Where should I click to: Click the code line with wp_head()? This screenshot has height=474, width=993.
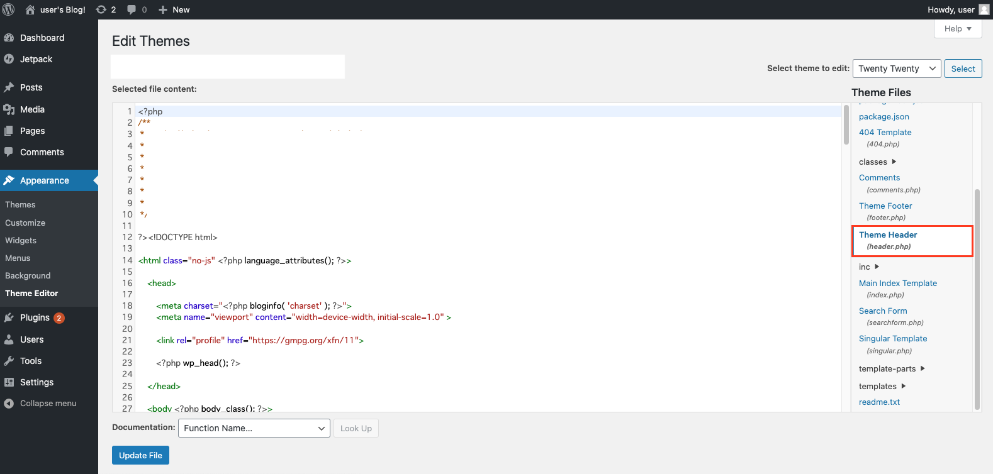(x=198, y=363)
